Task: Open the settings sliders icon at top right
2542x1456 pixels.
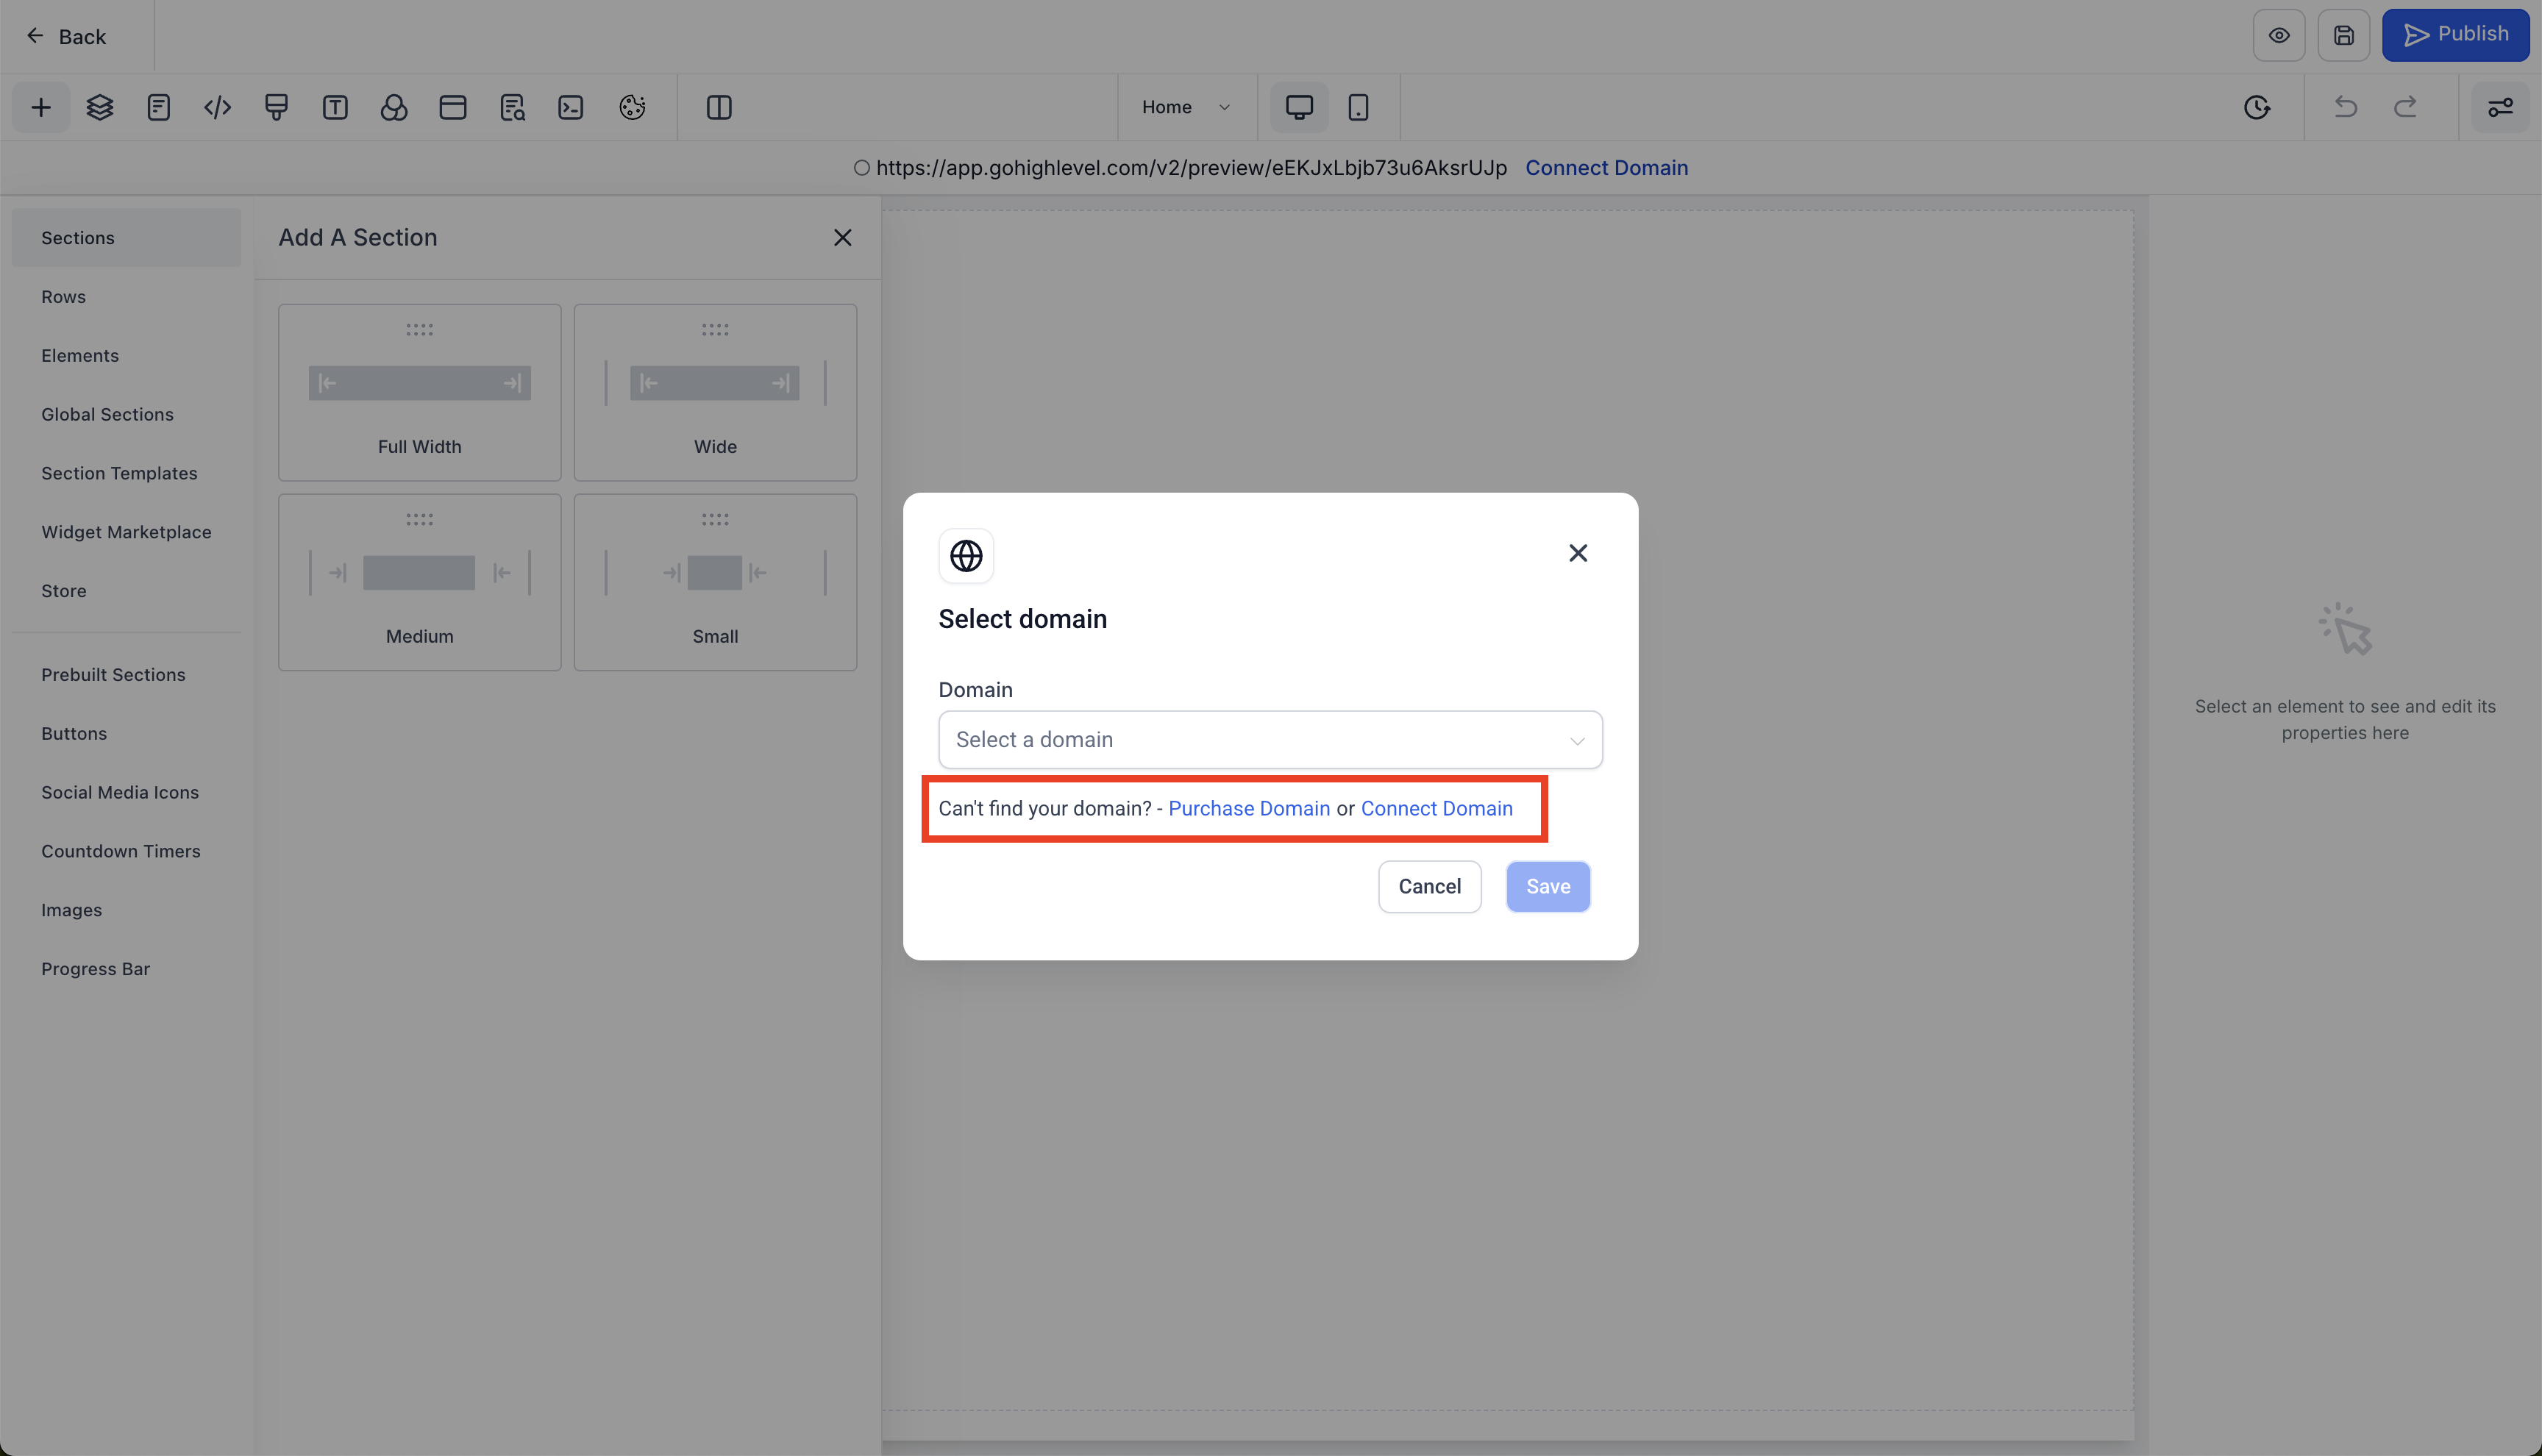Action: pyautogui.click(x=2500, y=107)
